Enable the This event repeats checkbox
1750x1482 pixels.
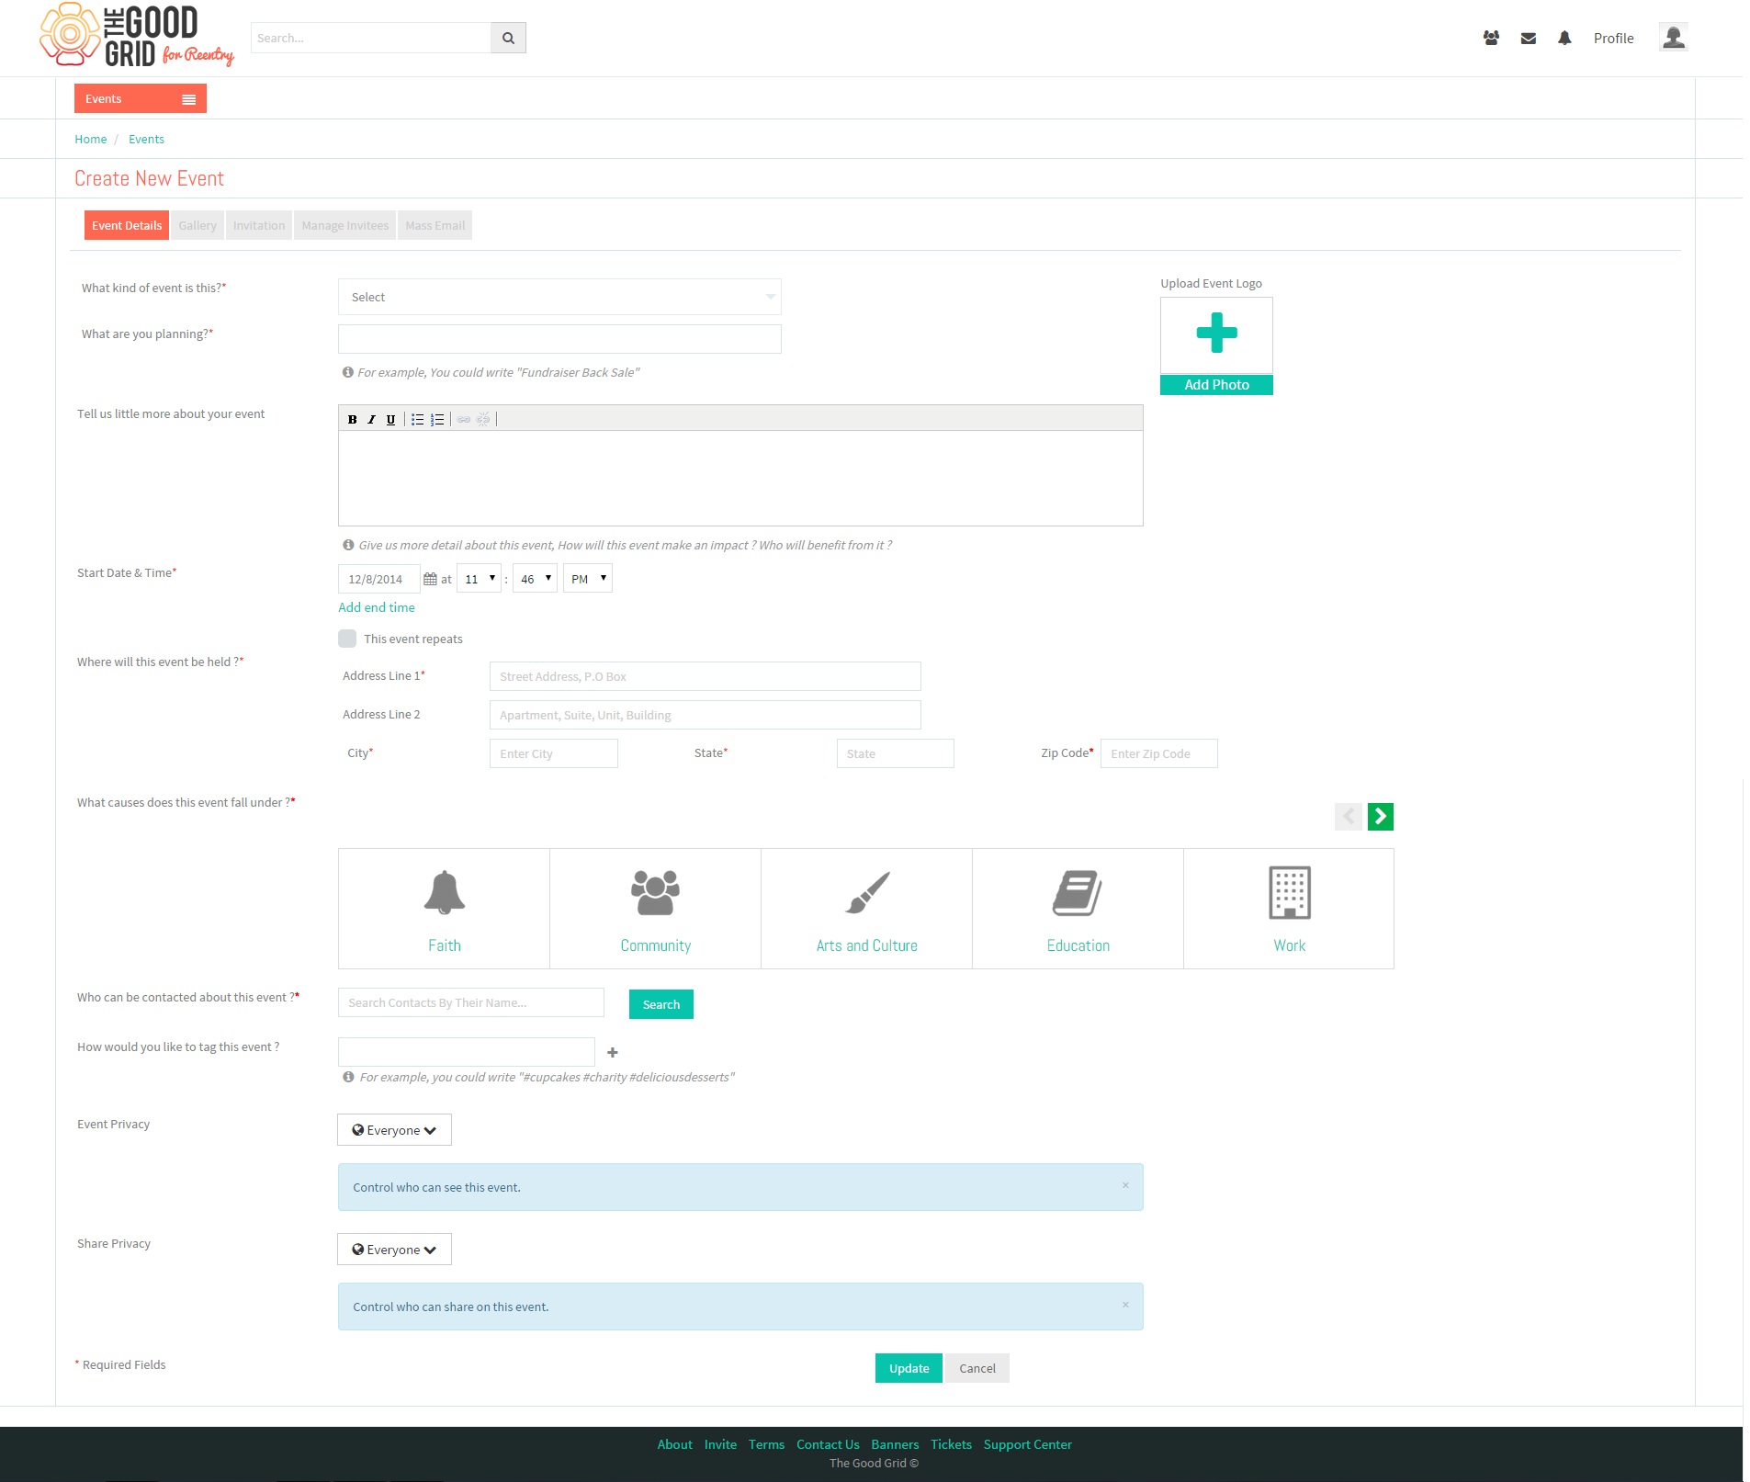(347, 639)
